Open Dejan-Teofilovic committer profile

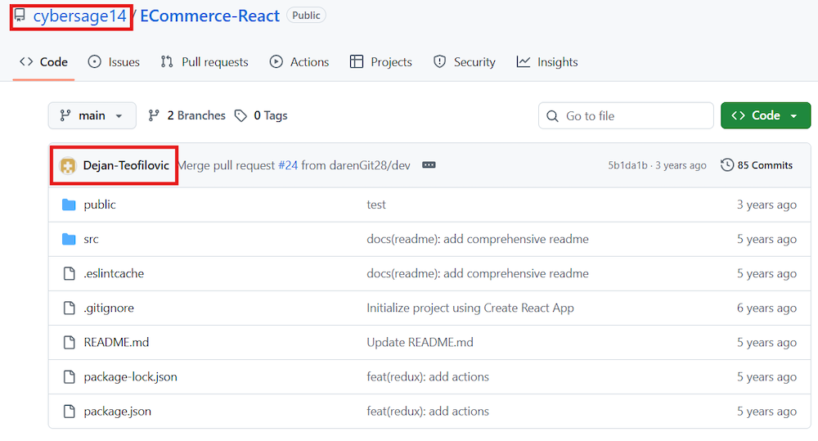tap(126, 165)
